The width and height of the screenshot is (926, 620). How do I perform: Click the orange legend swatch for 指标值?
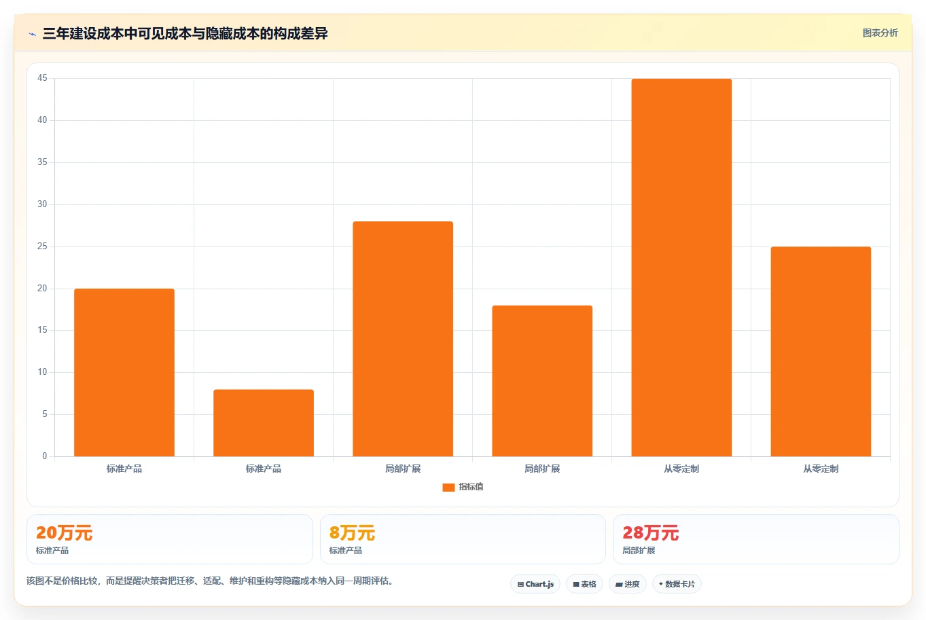(x=448, y=487)
